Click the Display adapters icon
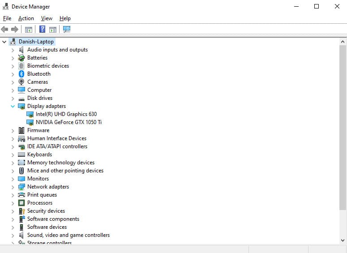The width and height of the screenshot is (347, 253). pyautogui.click(x=21, y=106)
